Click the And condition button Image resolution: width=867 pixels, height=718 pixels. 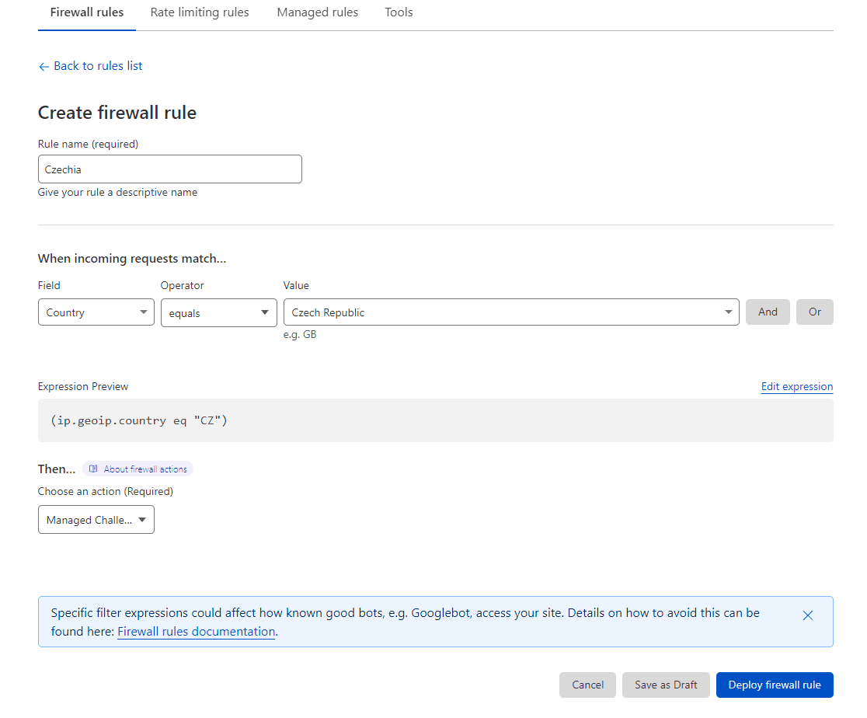(768, 312)
